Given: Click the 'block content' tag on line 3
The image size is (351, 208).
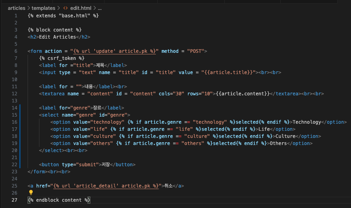Looking at the screenshot, I should tap(54, 30).
